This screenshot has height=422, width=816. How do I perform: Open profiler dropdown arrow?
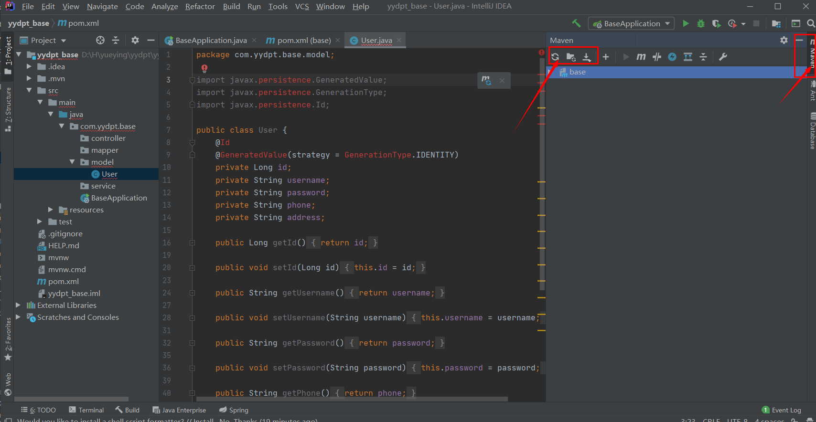[743, 24]
